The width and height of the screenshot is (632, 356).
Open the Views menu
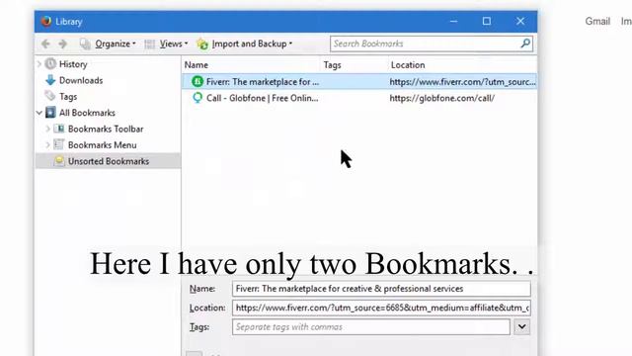tap(174, 44)
